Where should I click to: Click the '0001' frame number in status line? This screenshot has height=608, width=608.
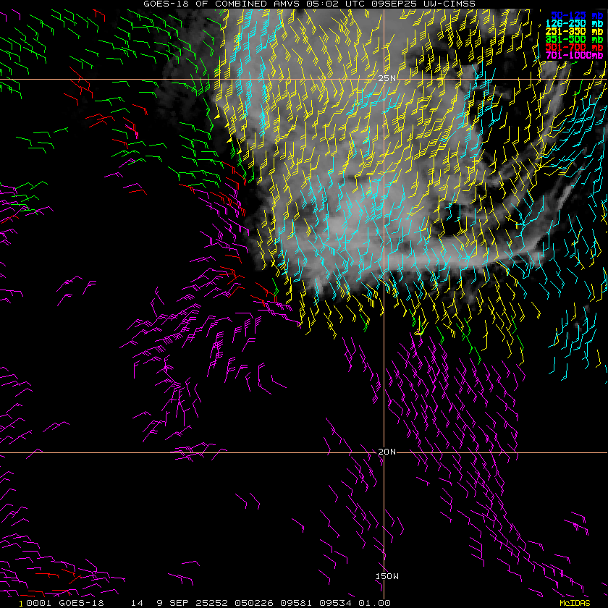(39, 603)
